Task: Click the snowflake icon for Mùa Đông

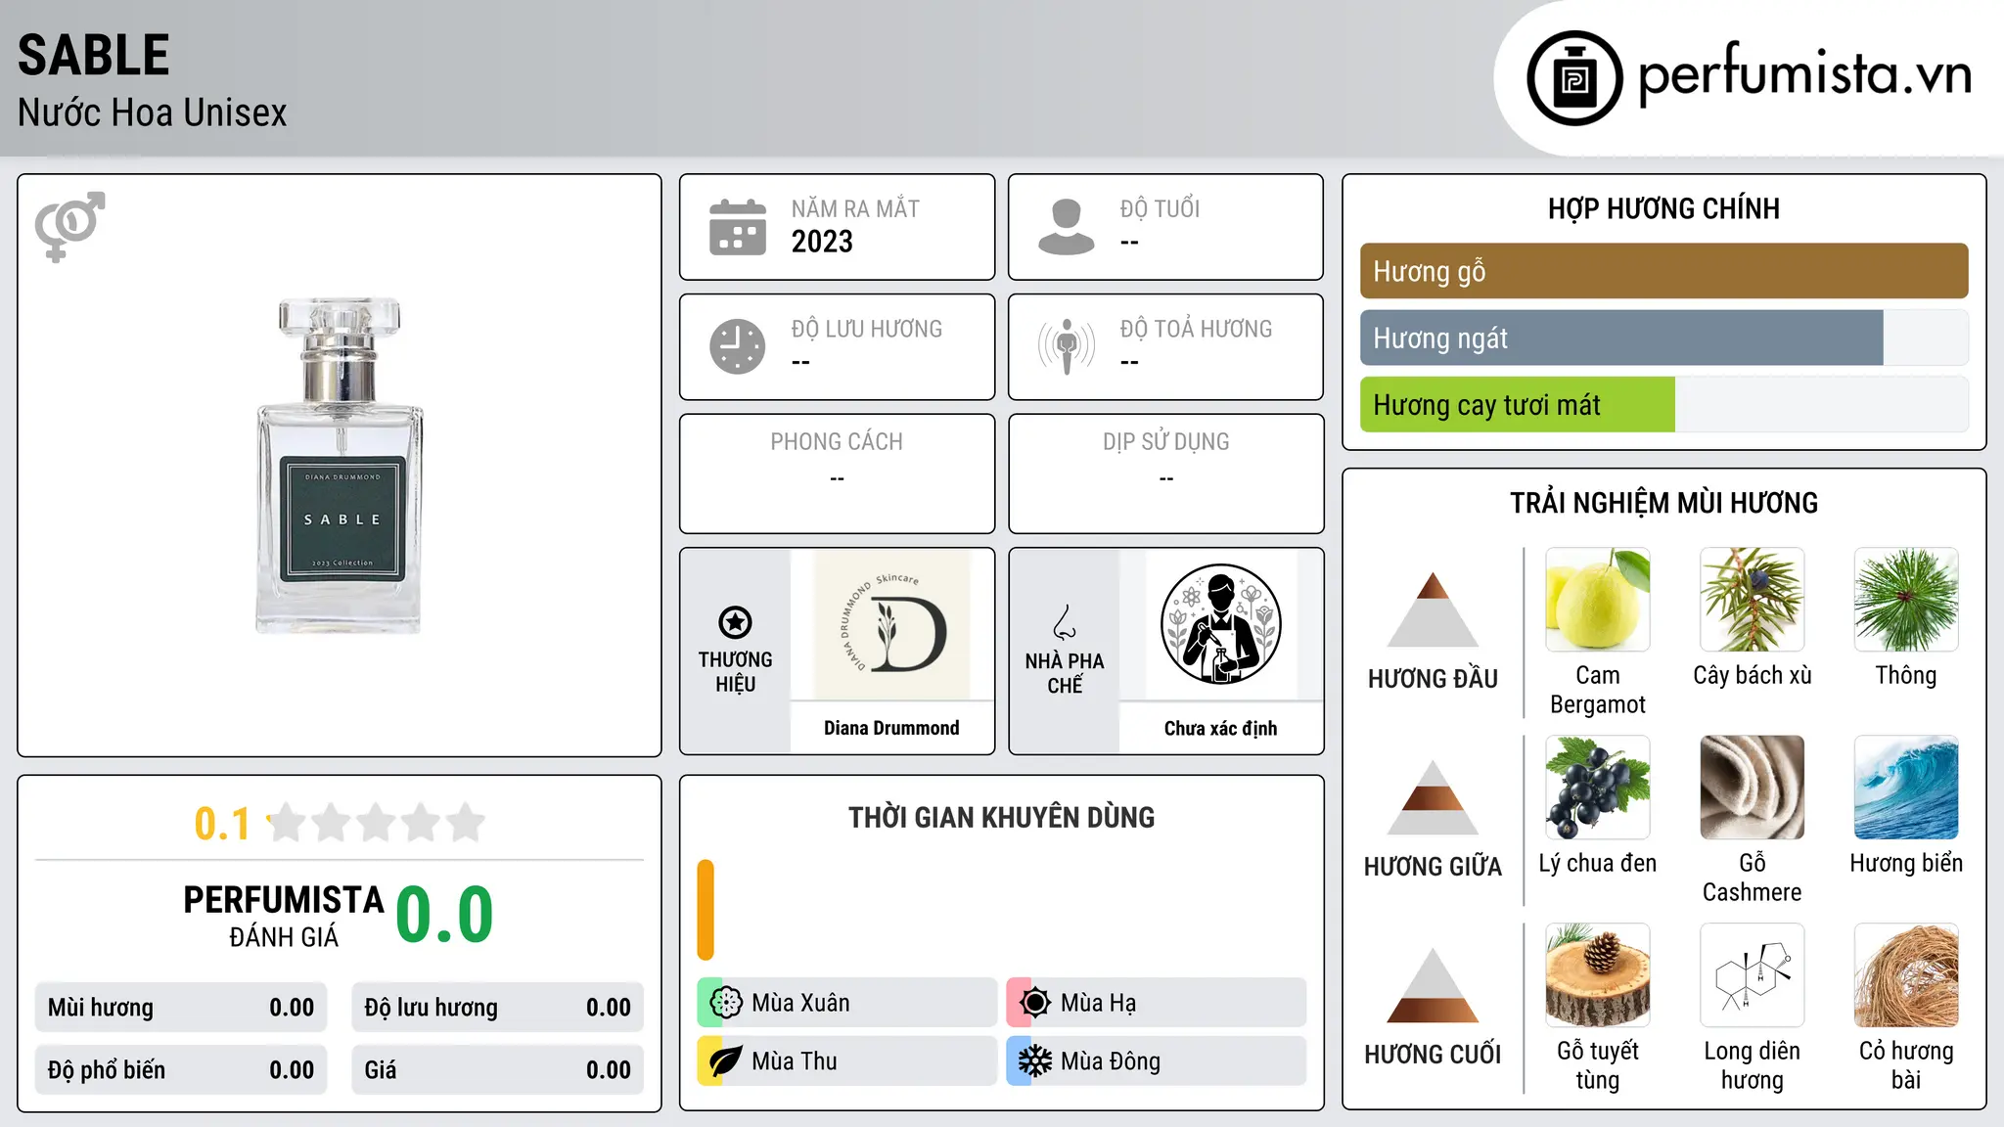Action: point(1034,1061)
